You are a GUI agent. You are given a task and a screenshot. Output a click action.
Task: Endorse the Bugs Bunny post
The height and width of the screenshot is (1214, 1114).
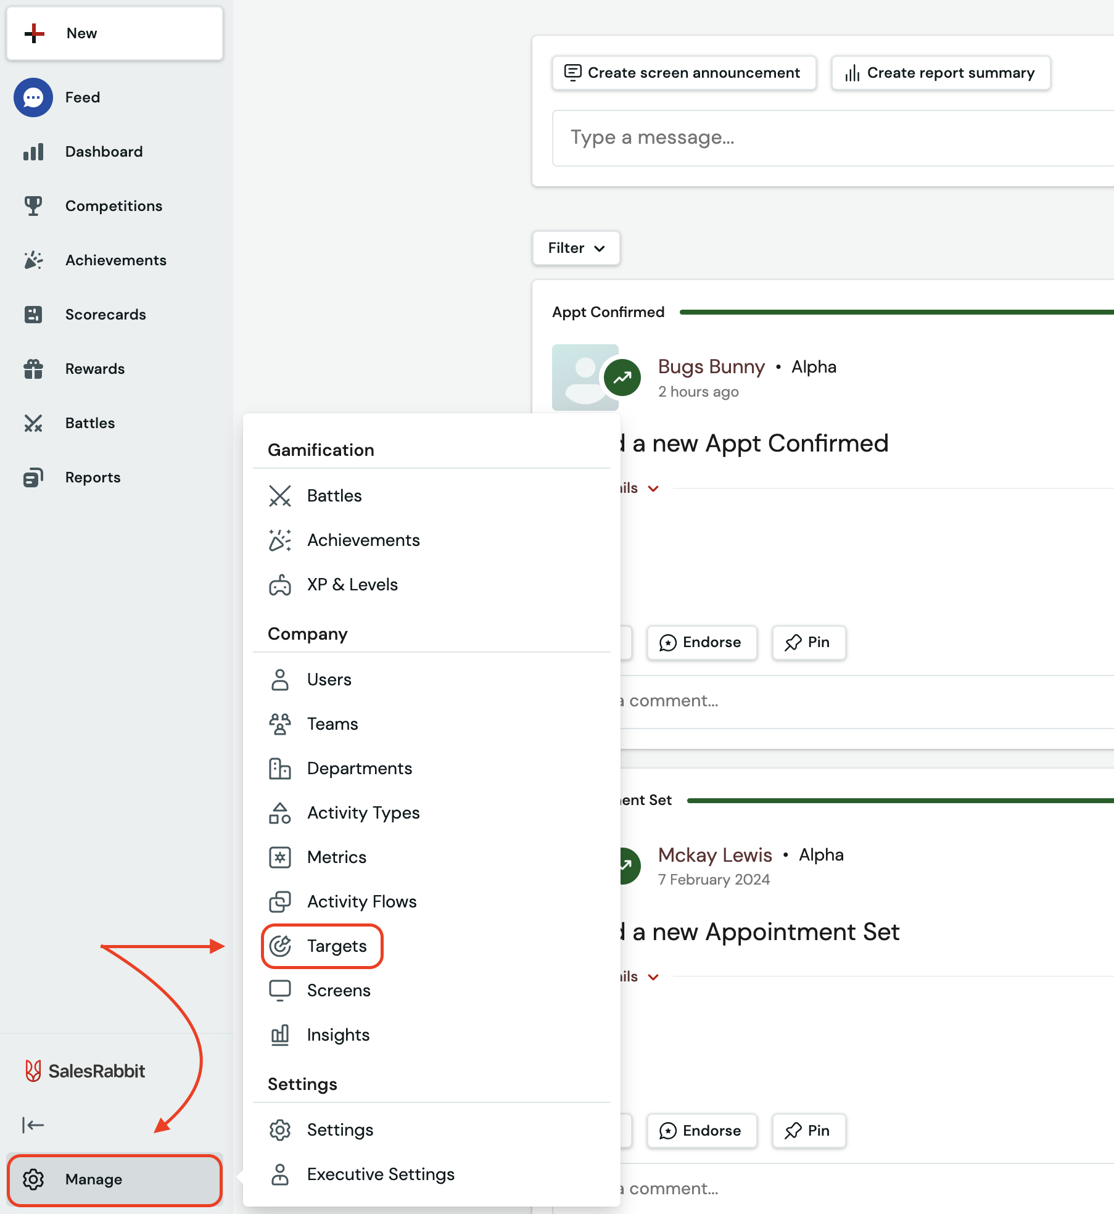click(701, 643)
